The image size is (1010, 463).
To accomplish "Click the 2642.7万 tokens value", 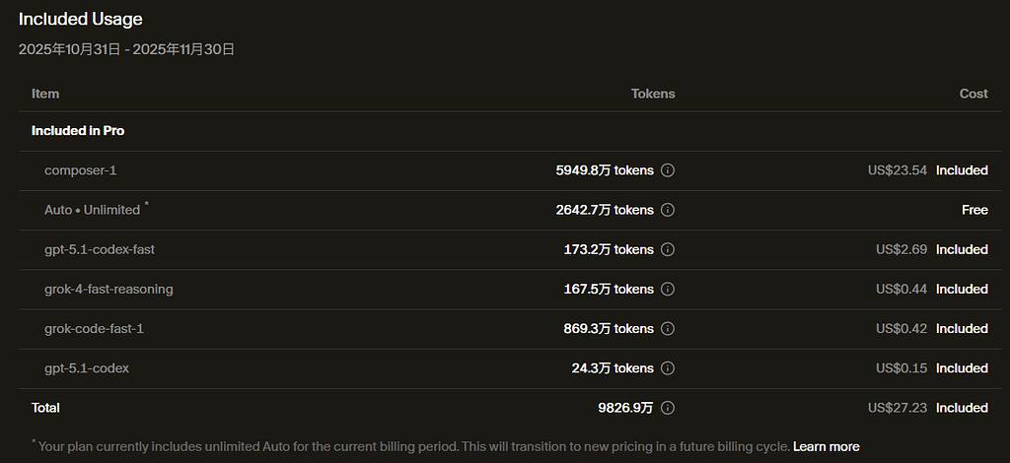I will coord(605,210).
